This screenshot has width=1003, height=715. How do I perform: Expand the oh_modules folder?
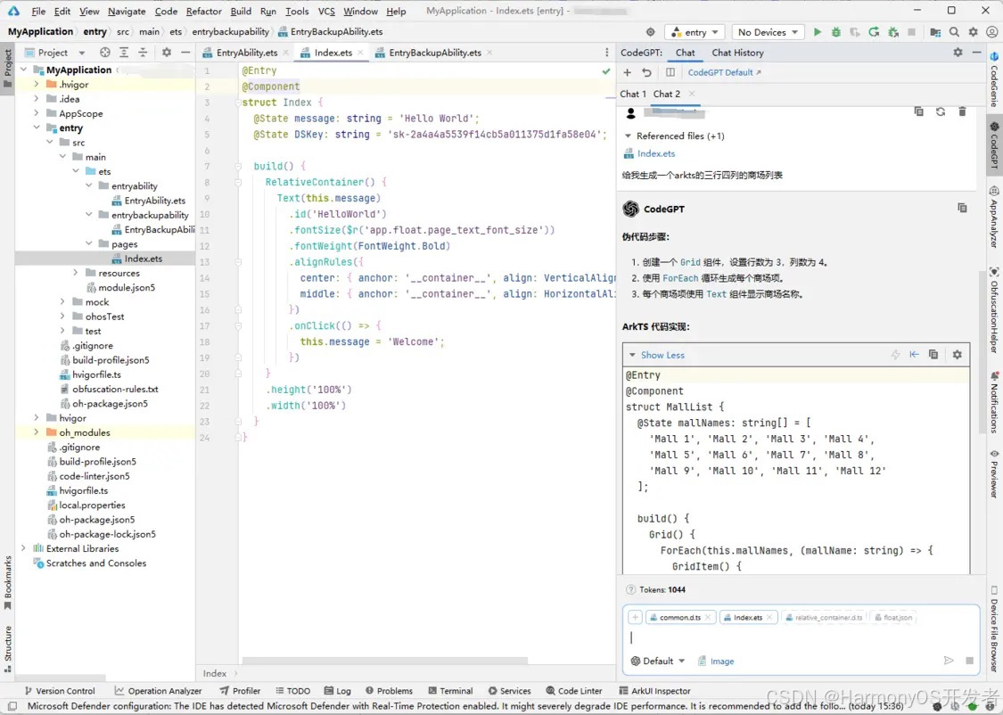[x=37, y=432]
